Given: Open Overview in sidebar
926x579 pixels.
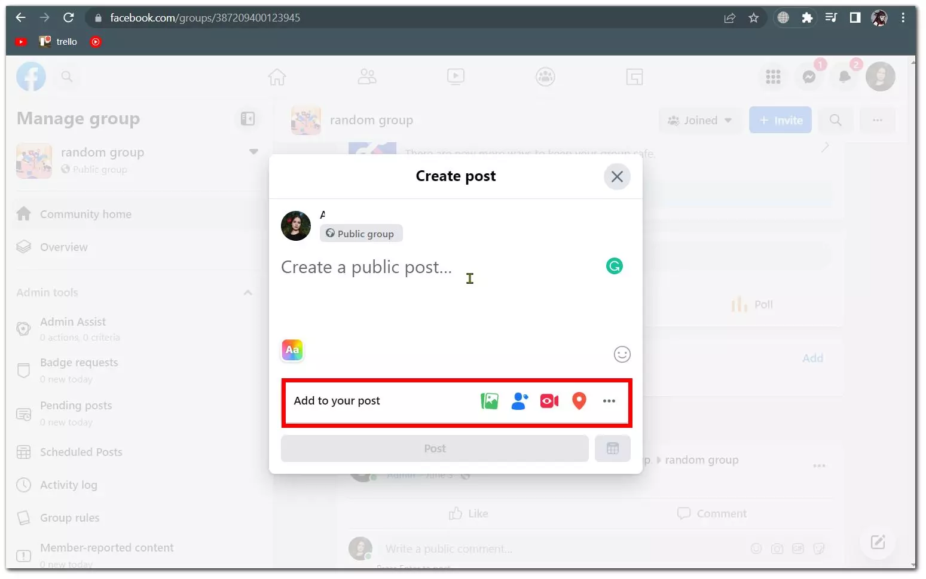Looking at the screenshot, I should click(x=137, y=247).
